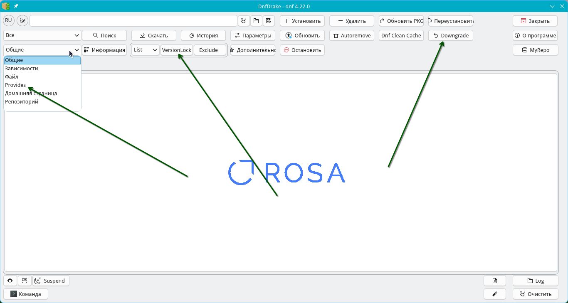Focus the package name input field
The width and height of the screenshot is (568, 303).
click(x=133, y=21)
